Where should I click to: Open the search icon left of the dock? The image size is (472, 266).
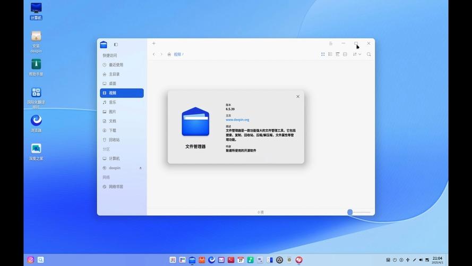41,260
